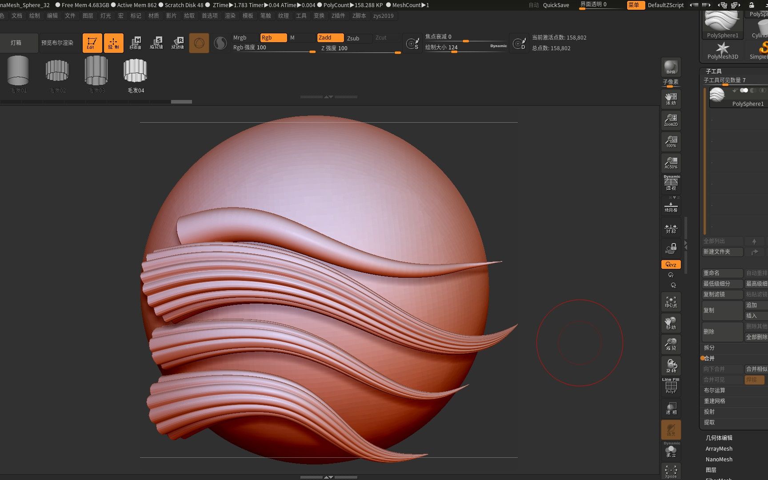Viewport: 768px width, 480px height.
Task: Open the Zoom2D tool on right shelf
Action: pos(671,118)
